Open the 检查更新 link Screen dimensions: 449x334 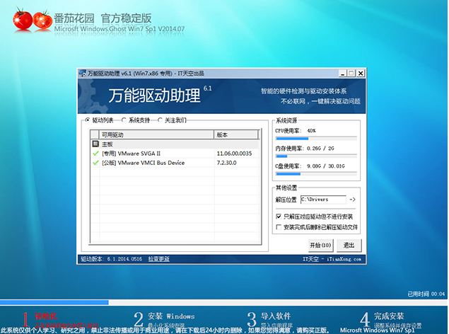[158, 259]
